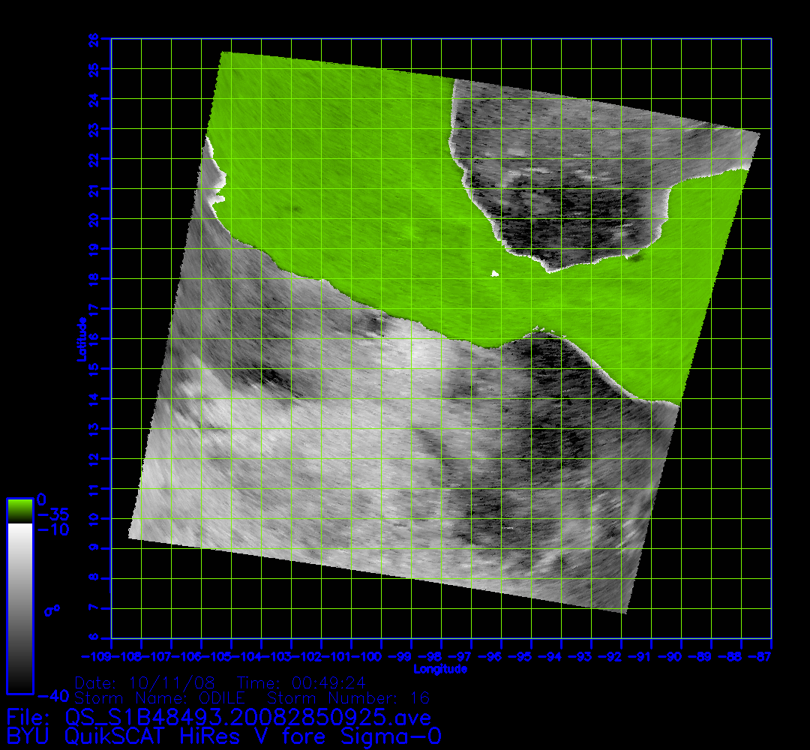This screenshot has width=810, height=750.
Task: Click the -35 color bar label
Action: tap(52, 515)
